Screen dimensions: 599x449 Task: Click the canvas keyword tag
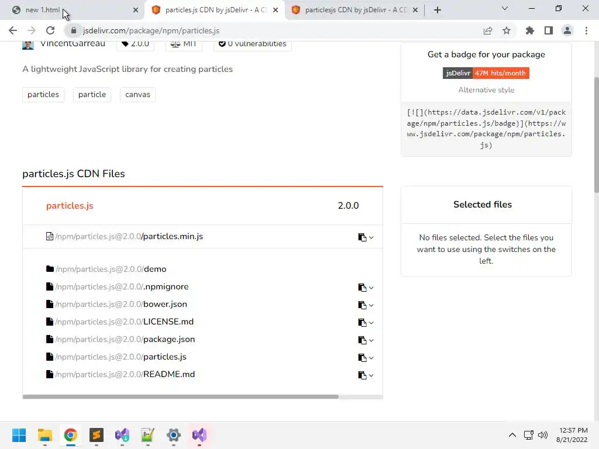click(137, 94)
